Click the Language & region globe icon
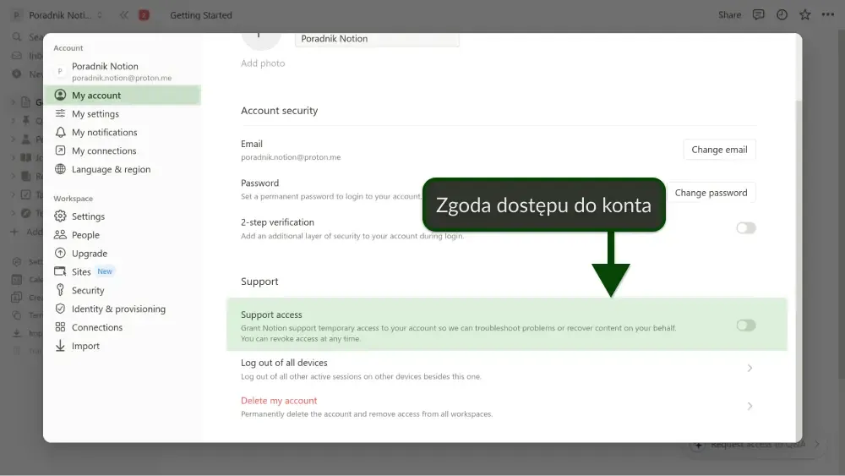The width and height of the screenshot is (845, 476). coord(60,169)
